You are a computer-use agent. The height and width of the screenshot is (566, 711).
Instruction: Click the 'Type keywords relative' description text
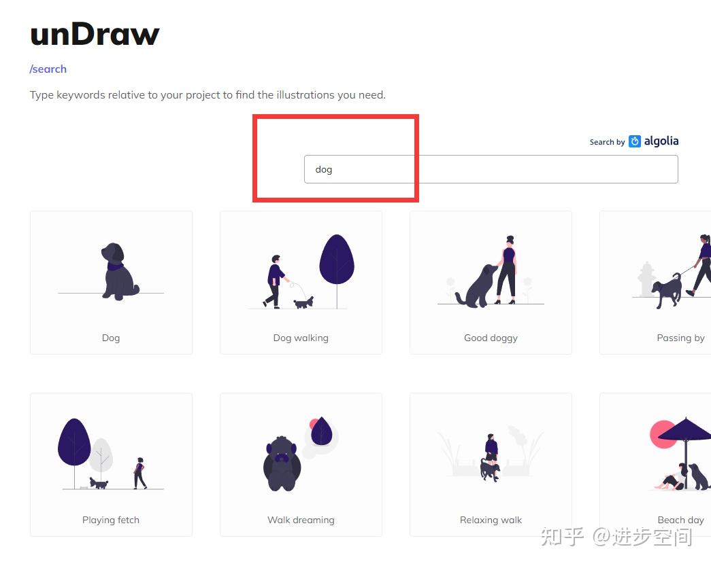point(208,95)
